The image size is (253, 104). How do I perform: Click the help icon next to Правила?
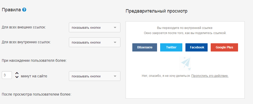click(24, 10)
